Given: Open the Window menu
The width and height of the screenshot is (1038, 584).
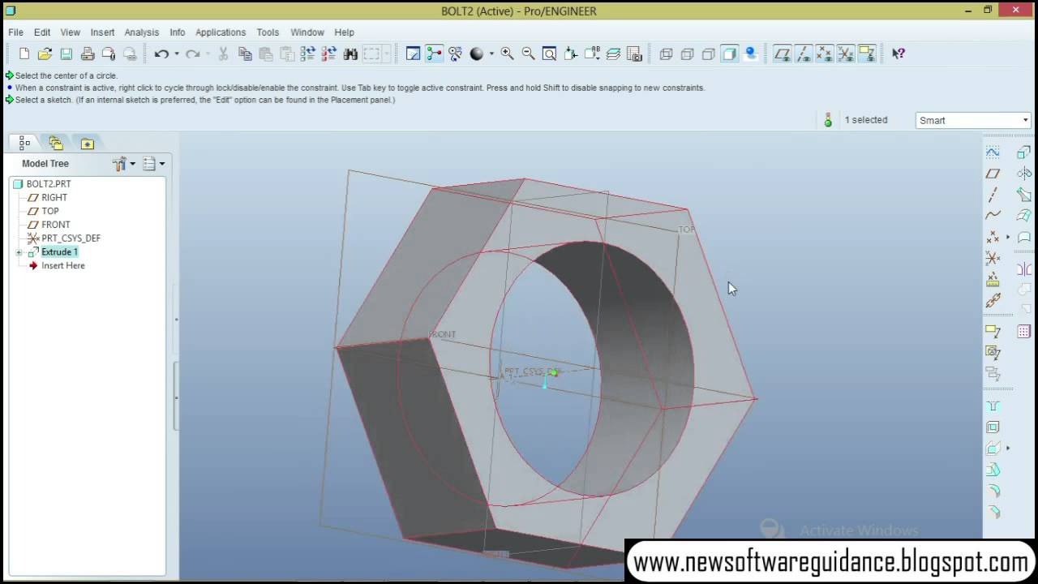Looking at the screenshot, I should point(307,32).
